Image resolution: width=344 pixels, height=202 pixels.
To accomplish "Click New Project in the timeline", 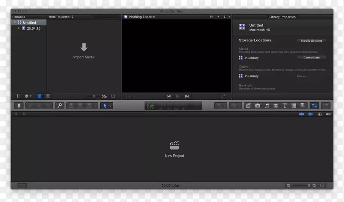I will tap(175, 149).
